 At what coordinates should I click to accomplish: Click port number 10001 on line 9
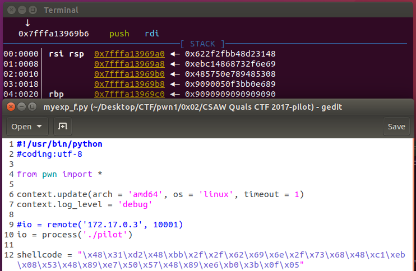click(166, 225)
